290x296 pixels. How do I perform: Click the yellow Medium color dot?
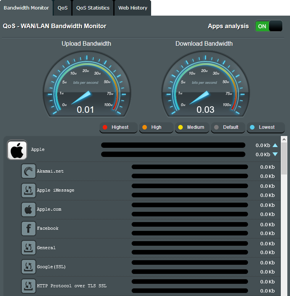(180, 127)
